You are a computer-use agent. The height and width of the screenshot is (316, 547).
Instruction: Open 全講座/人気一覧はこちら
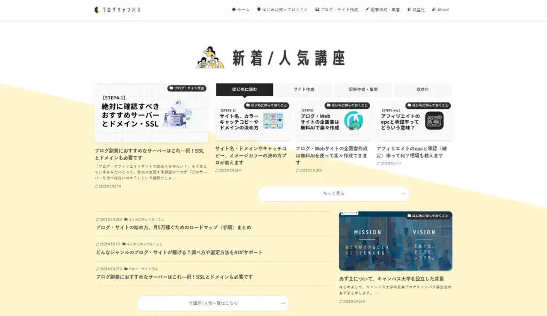point(213,303)
